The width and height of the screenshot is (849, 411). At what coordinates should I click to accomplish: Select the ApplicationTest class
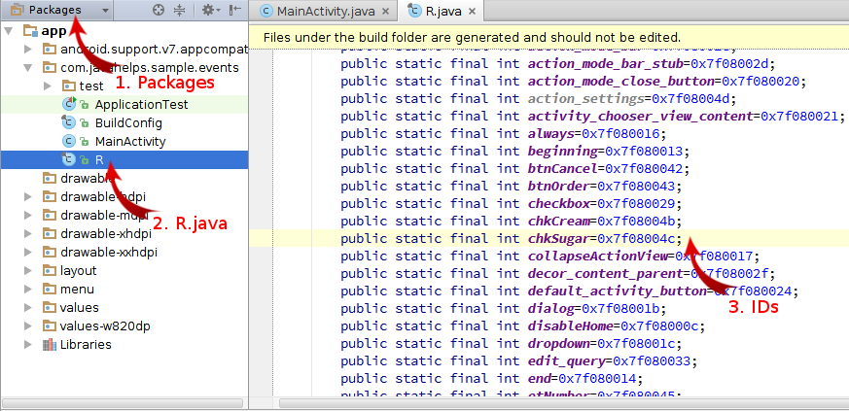click(141, 104)
